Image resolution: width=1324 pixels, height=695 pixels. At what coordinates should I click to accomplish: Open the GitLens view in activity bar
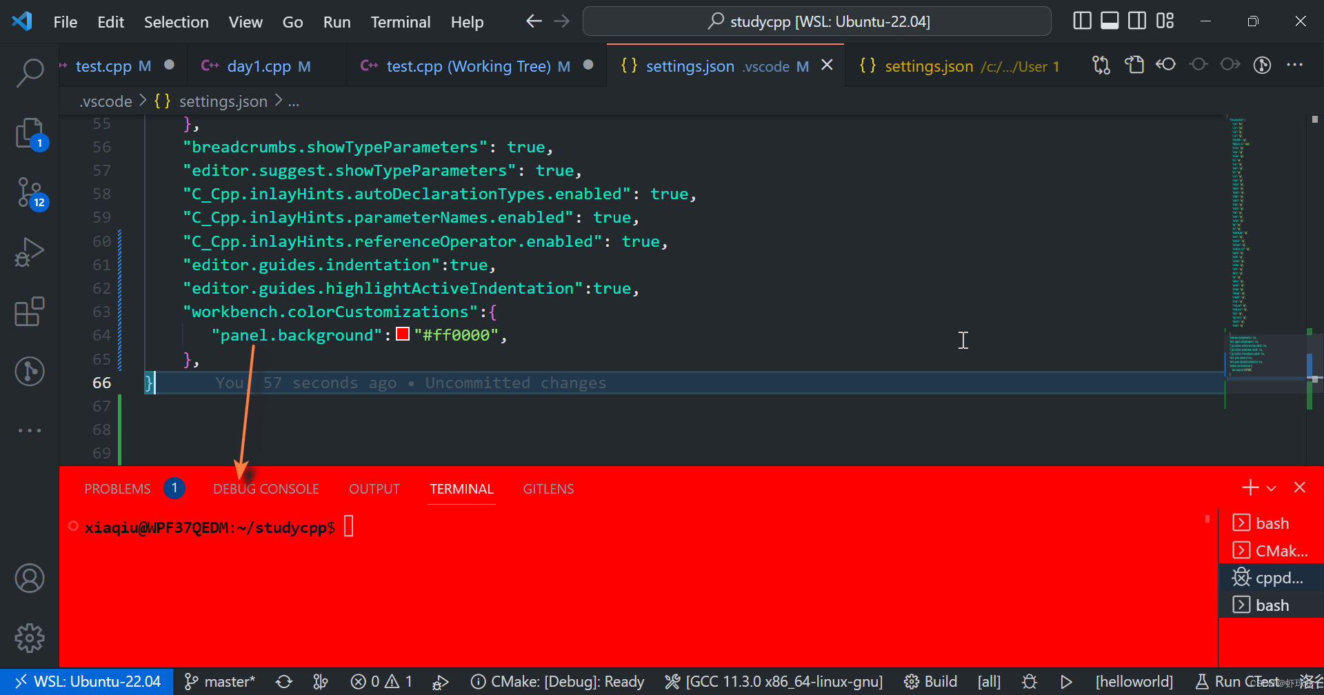[x=30, y=371]
